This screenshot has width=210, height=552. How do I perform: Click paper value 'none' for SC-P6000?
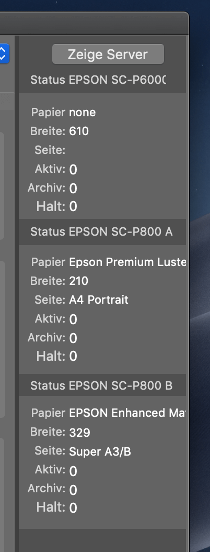(x=82, y=112)
